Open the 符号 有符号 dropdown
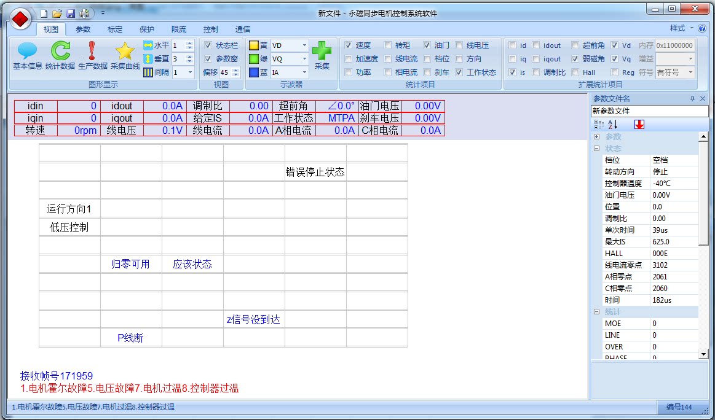The image size is (715, 420). [x=690, y=72]
